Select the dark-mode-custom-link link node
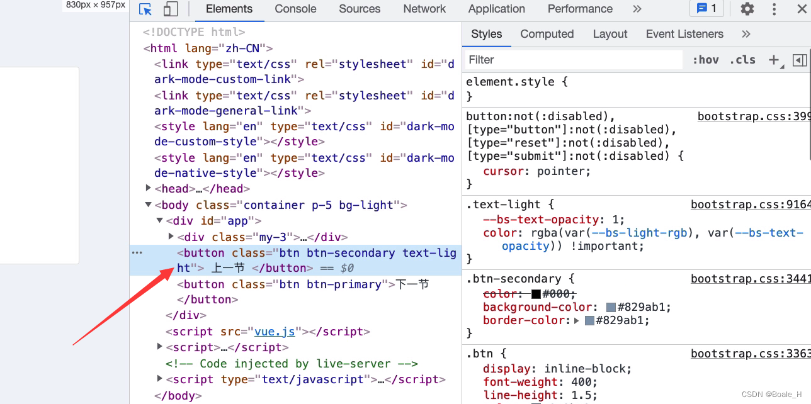 [304, 72]
